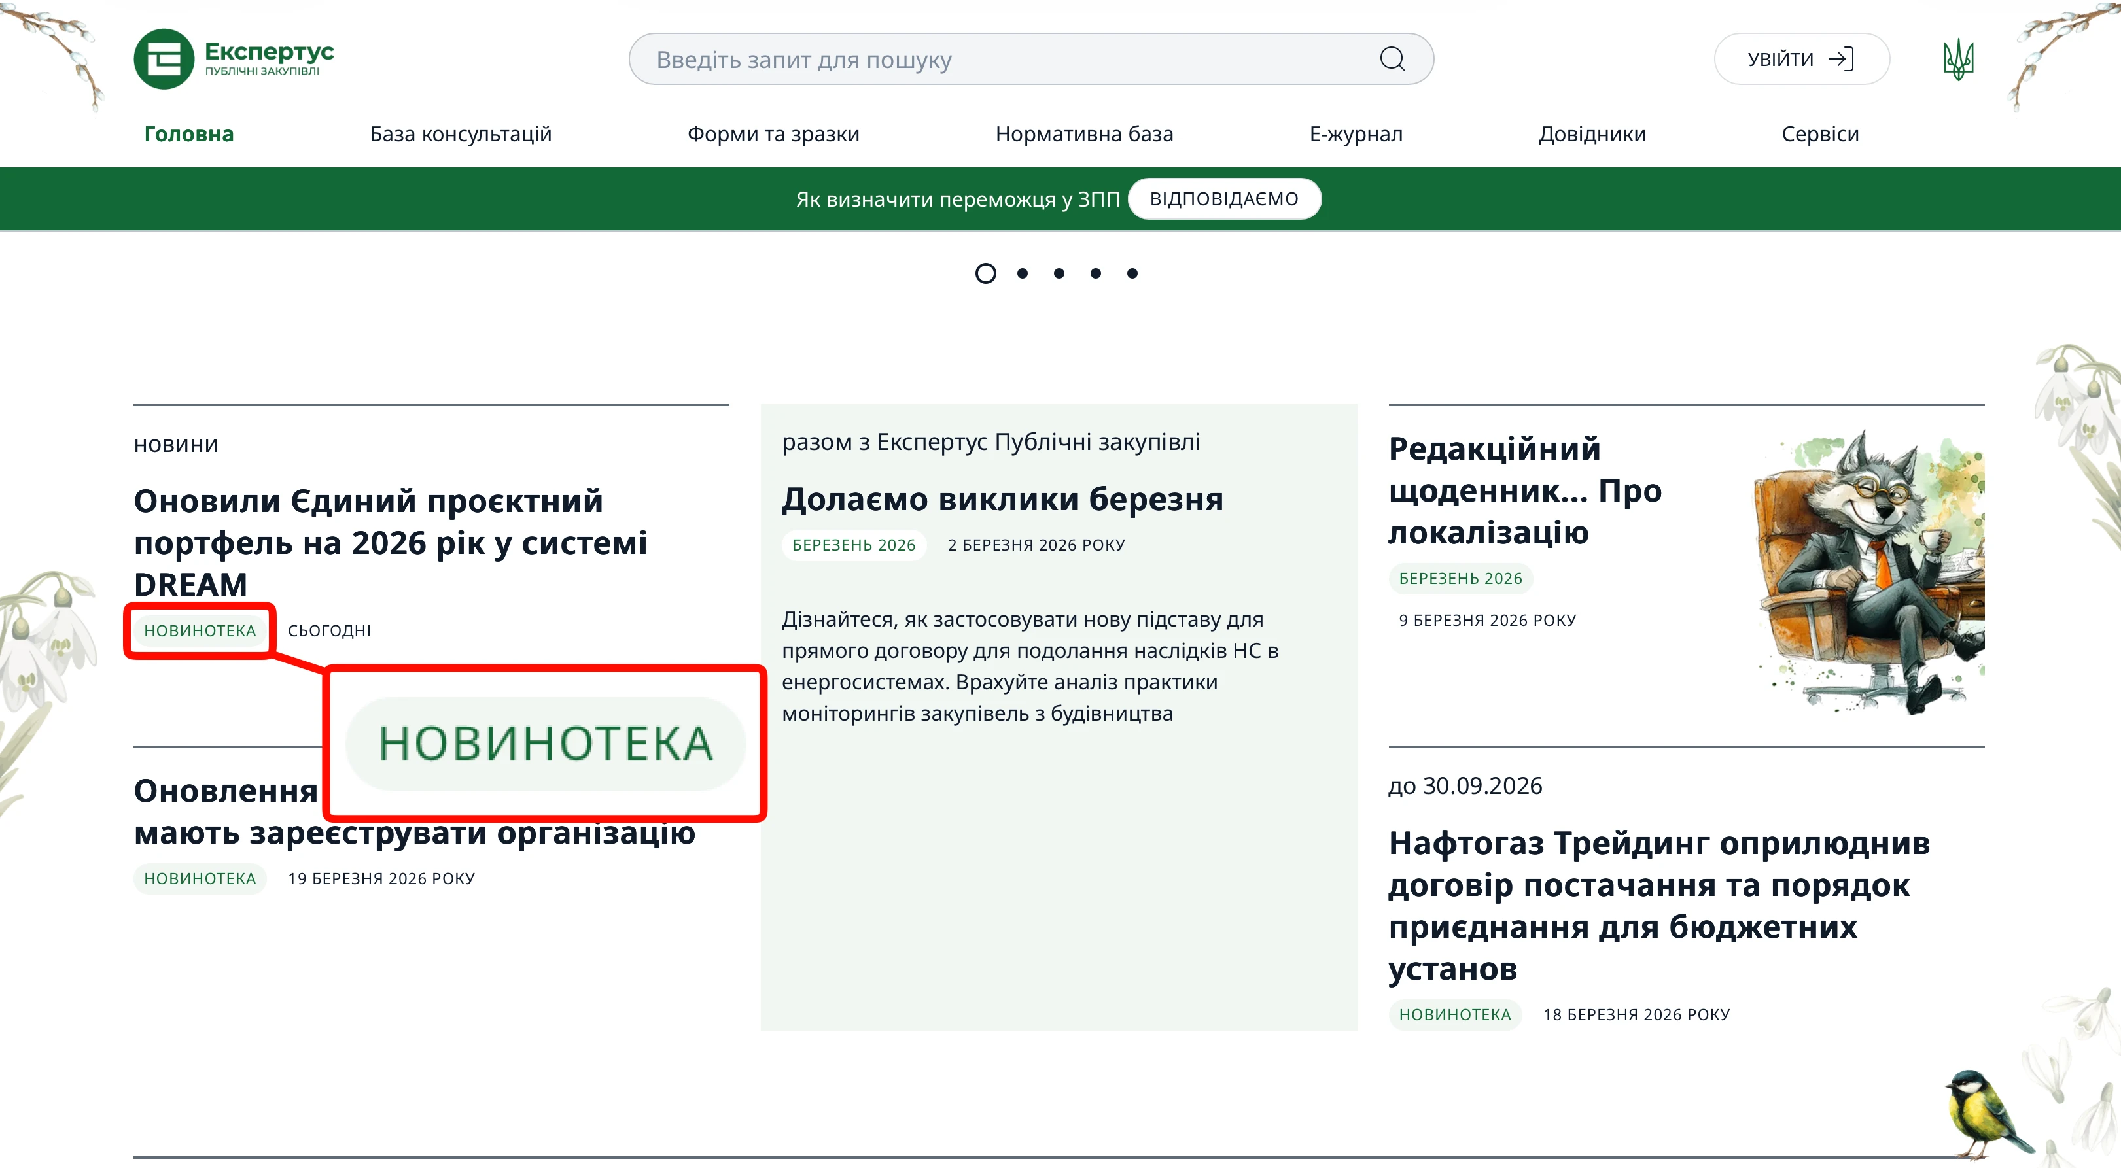Switch to the Головна tab

[188, 134]
